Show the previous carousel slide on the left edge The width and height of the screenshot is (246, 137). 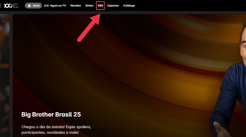[5, 75]
